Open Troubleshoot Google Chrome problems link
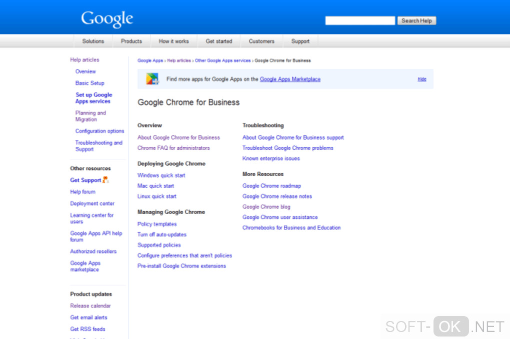Viewport: 510px width, 339px height. coord(288,148)
